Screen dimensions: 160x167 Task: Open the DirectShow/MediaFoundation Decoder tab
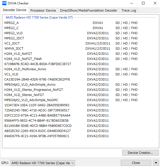coord(89,11)
